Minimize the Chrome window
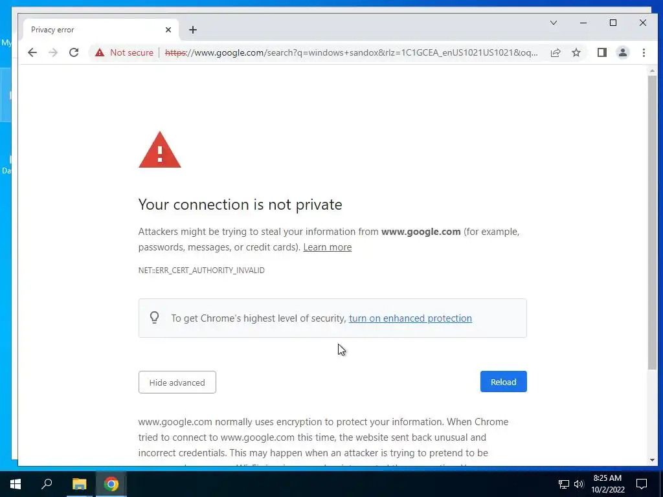Screen dimensions: 663x497 coord(583,23)
